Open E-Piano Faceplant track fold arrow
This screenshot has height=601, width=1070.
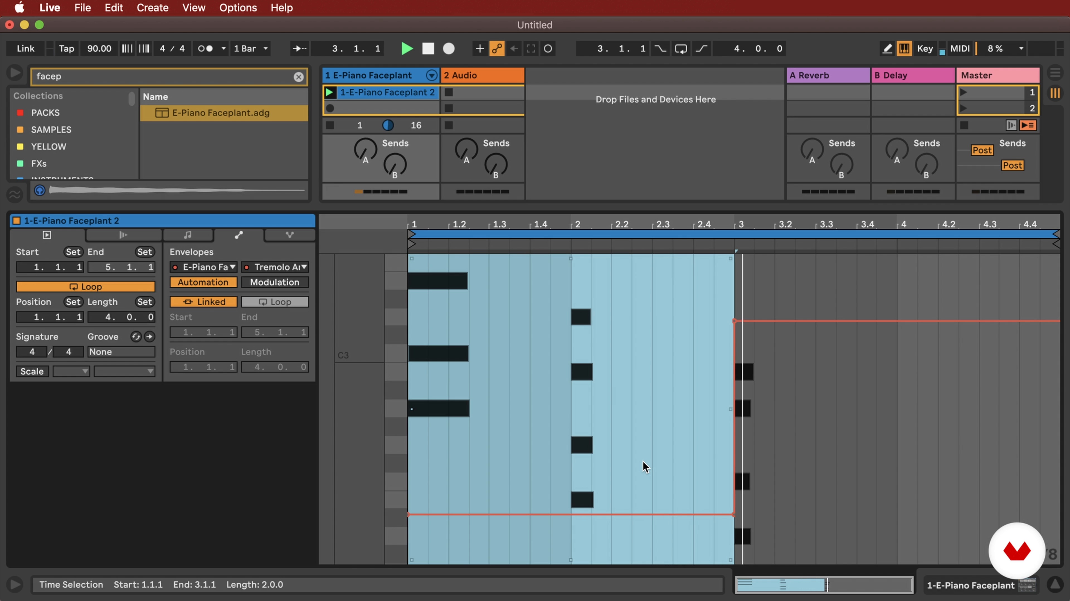tap(432, 75)
